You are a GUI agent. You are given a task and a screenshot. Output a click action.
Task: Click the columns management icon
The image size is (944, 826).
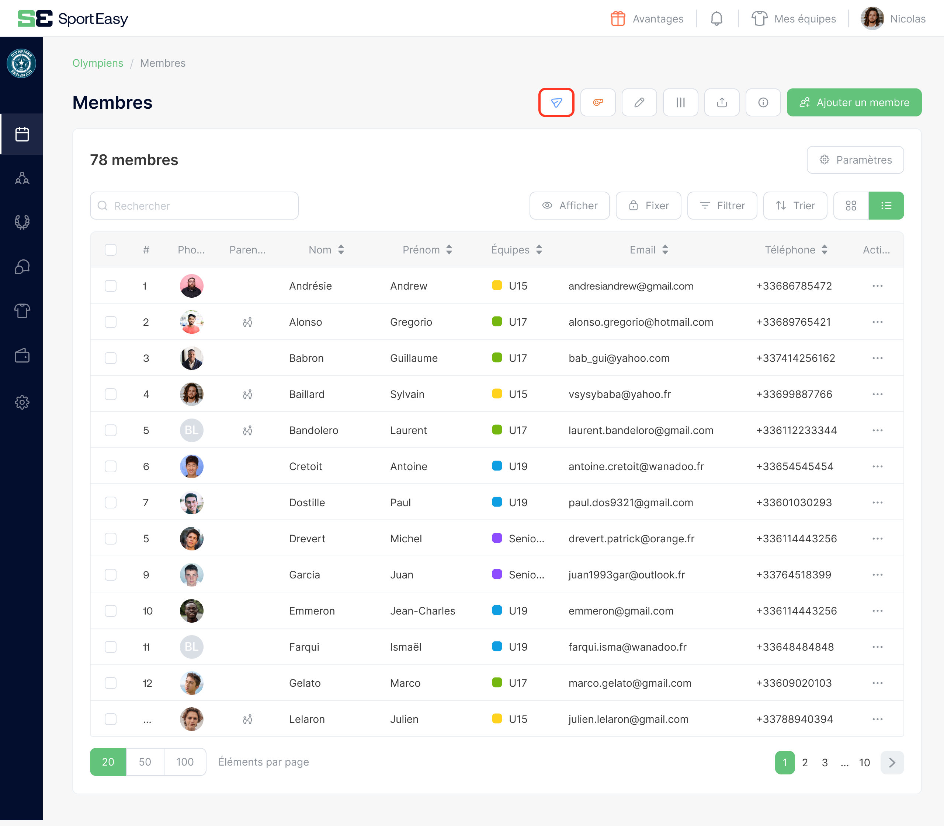click(680, 102)
